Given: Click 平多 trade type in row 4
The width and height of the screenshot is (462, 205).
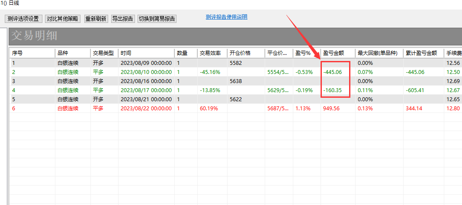Looking at the screenshot, I should point(98,90).
